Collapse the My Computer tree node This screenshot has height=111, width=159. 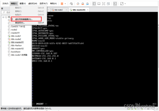(3, 17)
